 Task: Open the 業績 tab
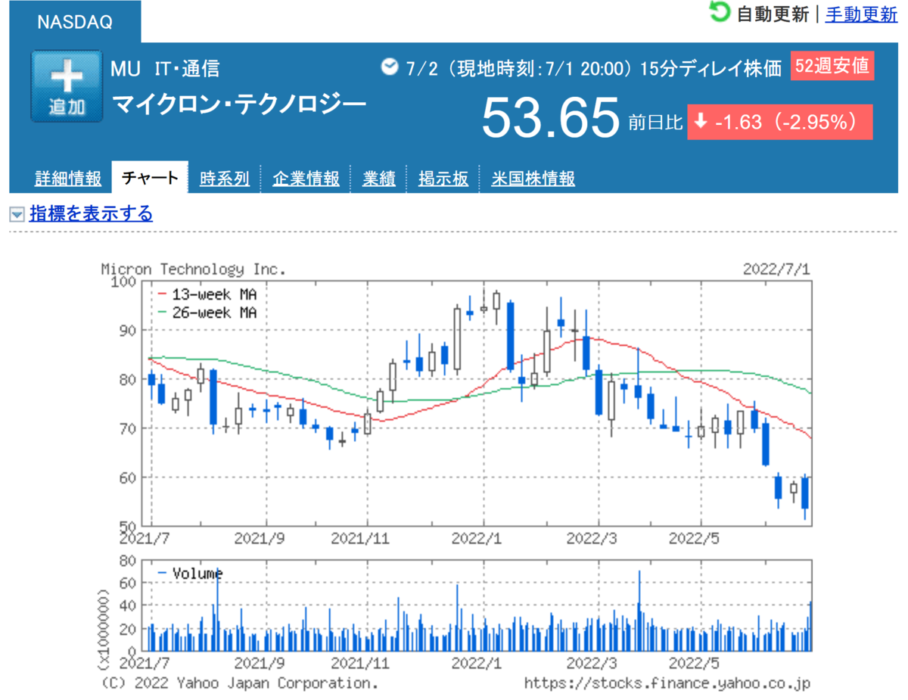(379, 179)
